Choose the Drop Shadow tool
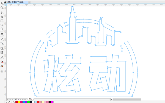The height and width of the screenshot is (103, 165). [x=2, y=48]
